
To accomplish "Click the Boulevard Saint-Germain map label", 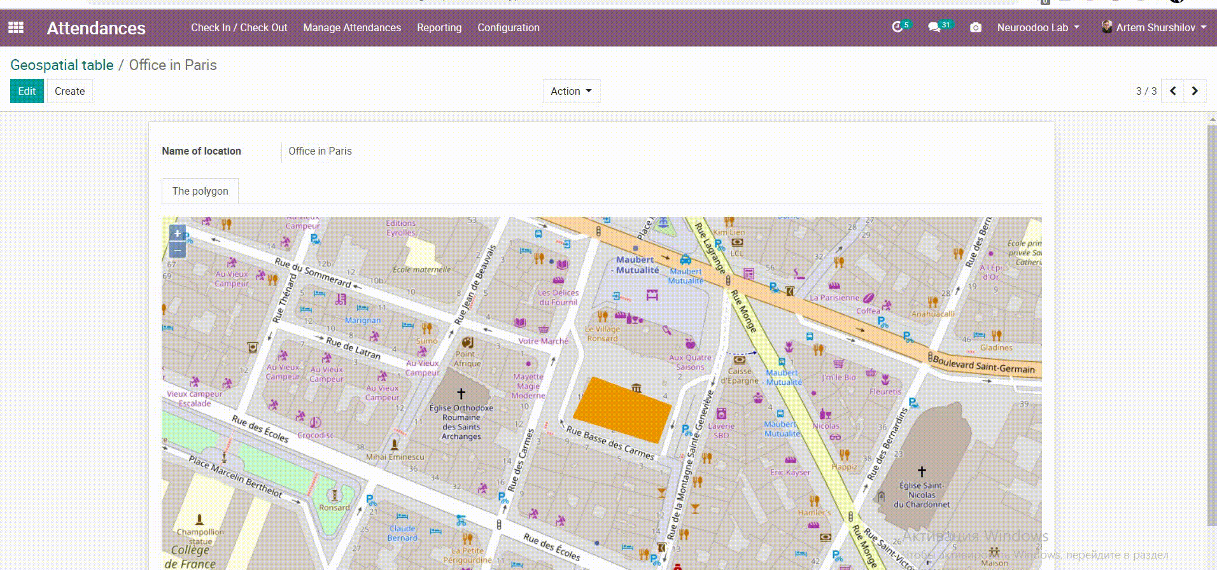I will (983, 365).
